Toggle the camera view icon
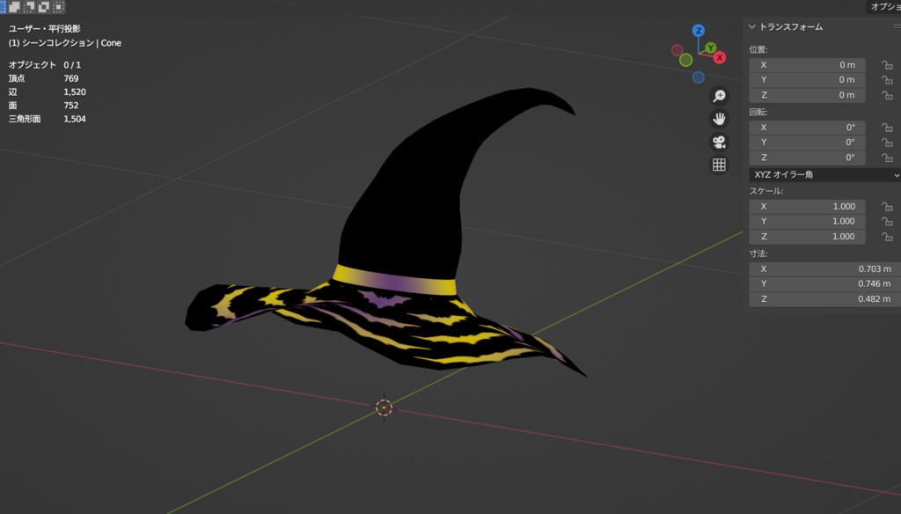 coord(719,142)
